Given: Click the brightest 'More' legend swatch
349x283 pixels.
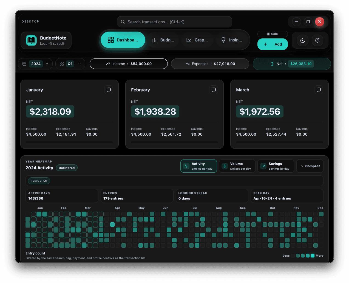Looking at the screenshot, I should (x=313, y=256).
